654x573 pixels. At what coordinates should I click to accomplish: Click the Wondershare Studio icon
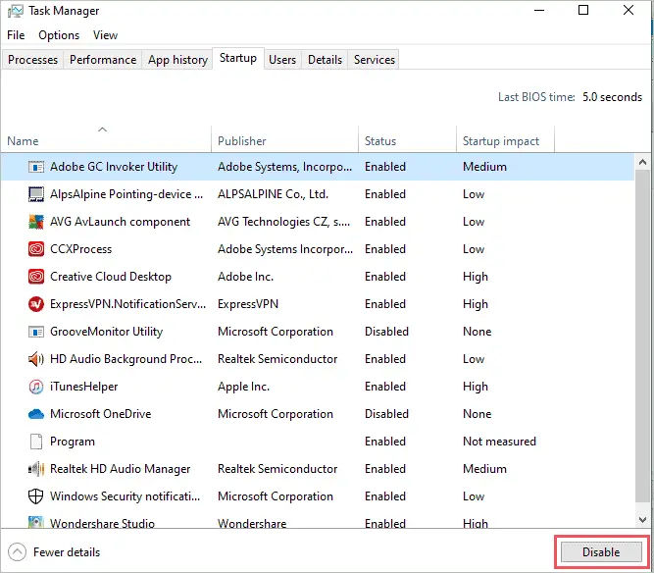pyautogui.click(x=36, y=523)
